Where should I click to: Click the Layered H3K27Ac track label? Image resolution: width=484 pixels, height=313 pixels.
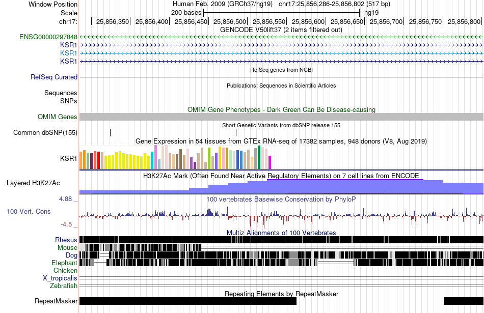coord(33,183)
